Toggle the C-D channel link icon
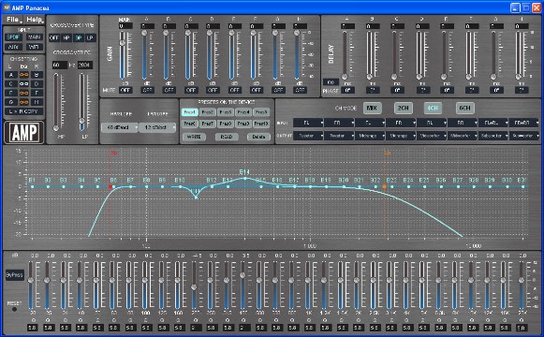This screenshot has height=337, width=544. (x=23, y=84)
